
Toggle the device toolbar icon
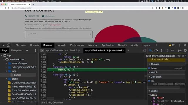(x=9, y=45)
